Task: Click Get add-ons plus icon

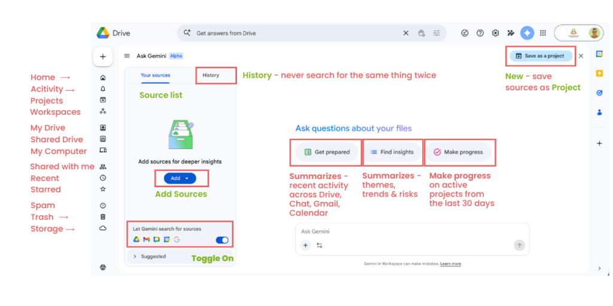Action: coord(599,143)
